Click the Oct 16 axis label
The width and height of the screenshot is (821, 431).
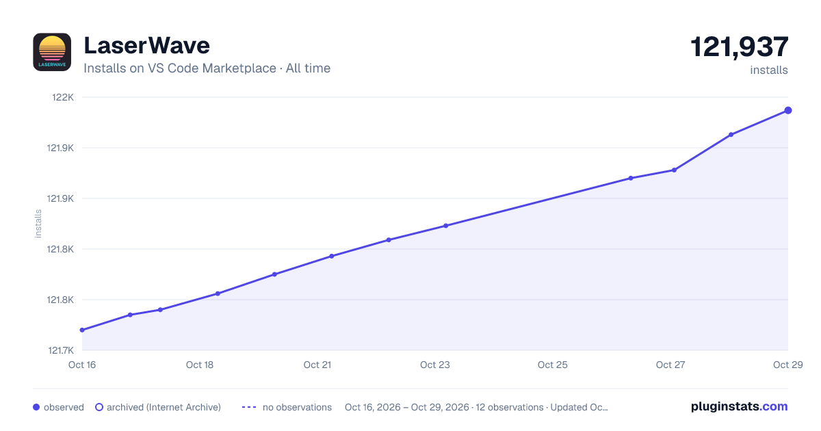82,365
